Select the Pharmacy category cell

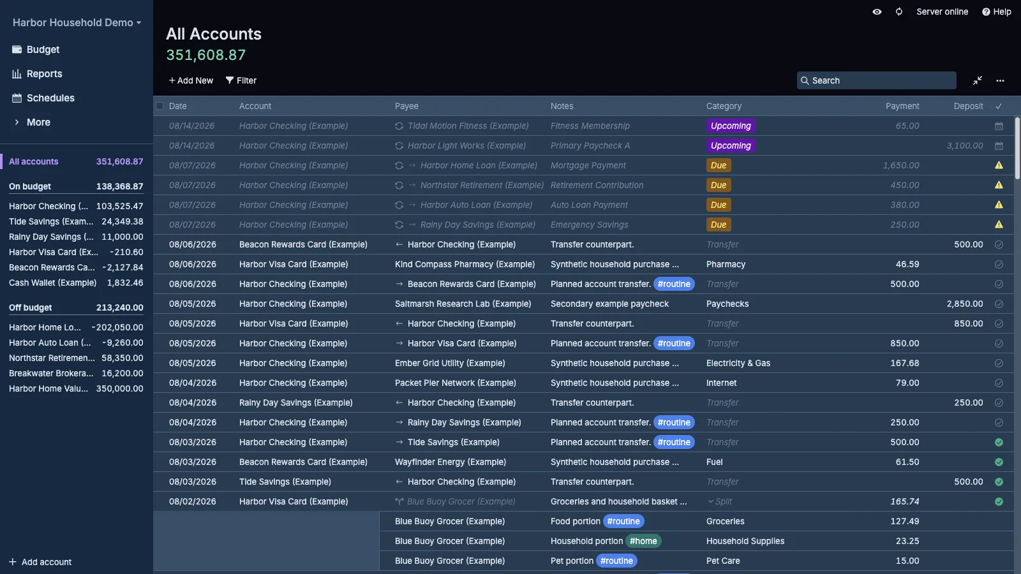[x=785, y=264]
